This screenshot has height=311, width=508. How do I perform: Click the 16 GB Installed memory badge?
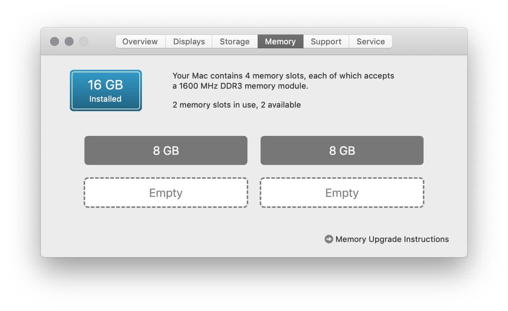(x=106, y=90)
